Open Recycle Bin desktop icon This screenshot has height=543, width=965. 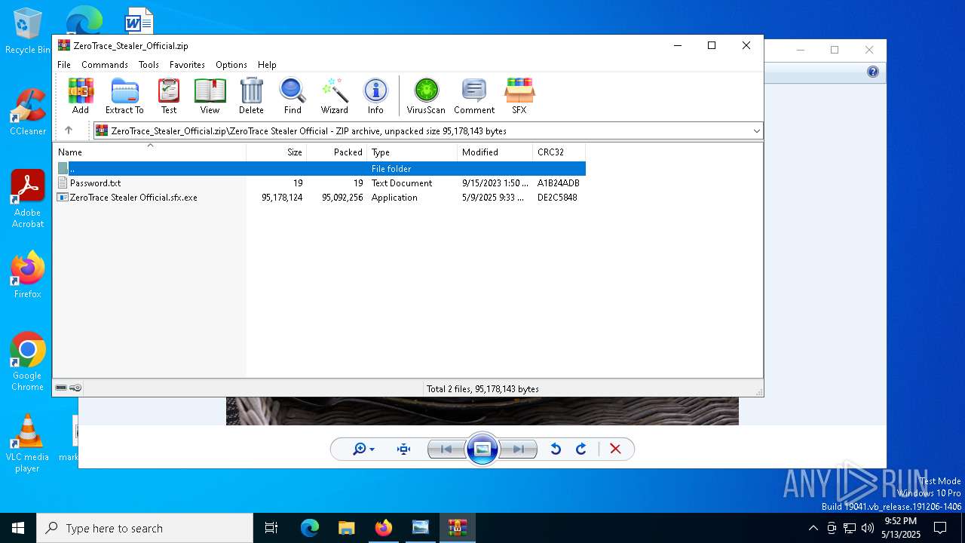[x=27, y=31]
